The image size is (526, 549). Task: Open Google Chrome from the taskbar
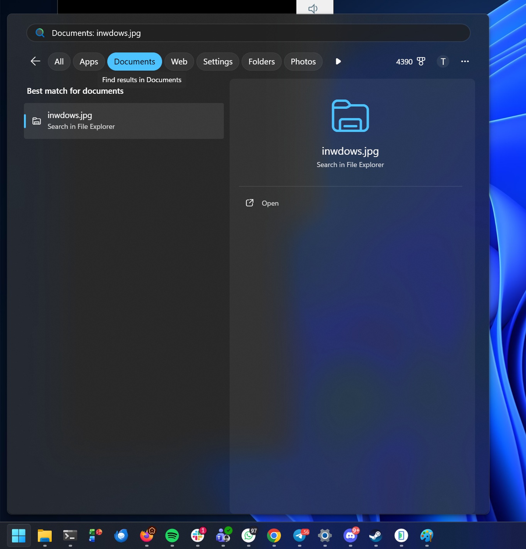click(274, 535)
